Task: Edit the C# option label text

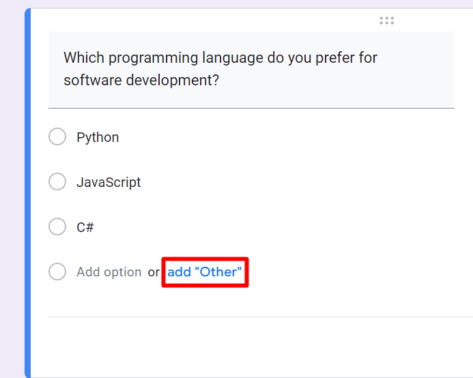Action: pyautogui.click(x=85, y=227)
